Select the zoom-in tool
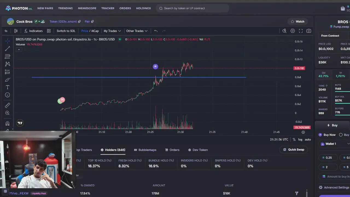Image resolution: width=350 pixels, height=197 pixels. 7,113
